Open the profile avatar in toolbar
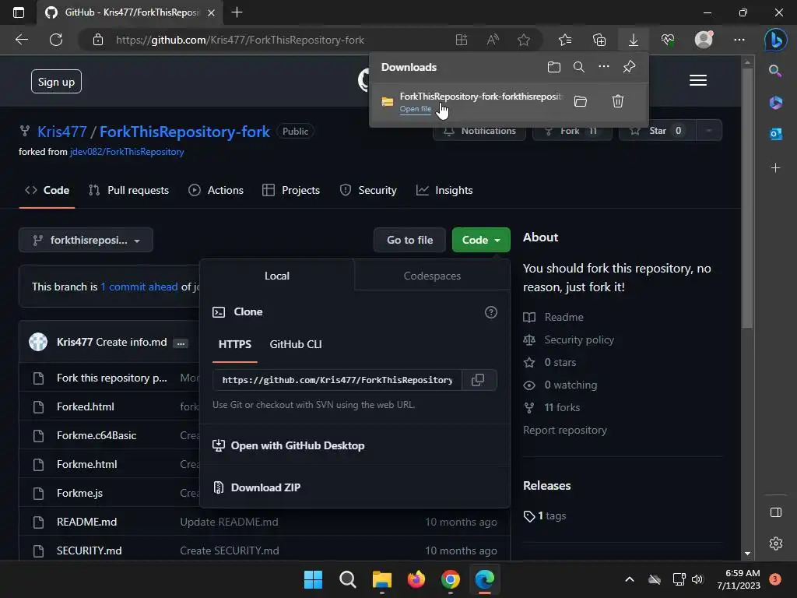This screenshot has width=797, height=598. pos(704,40)
